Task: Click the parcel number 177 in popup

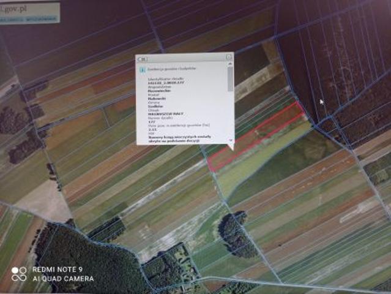Action: click(x=152, y=122)
